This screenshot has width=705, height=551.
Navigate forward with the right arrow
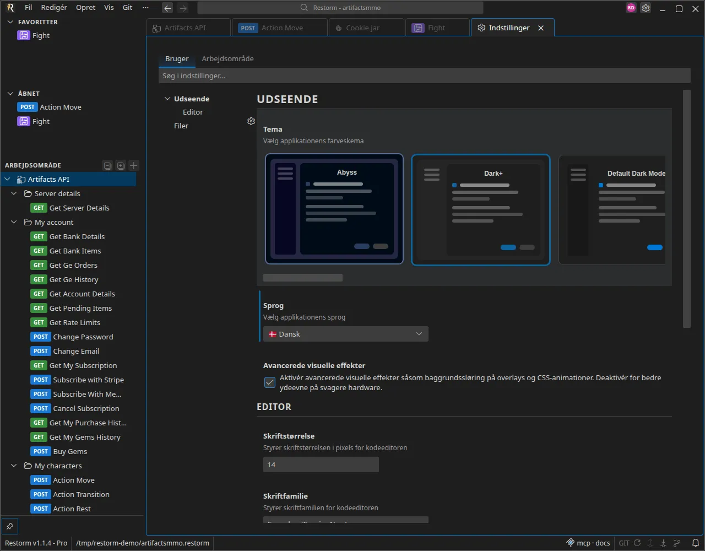(x=183, y=8)
